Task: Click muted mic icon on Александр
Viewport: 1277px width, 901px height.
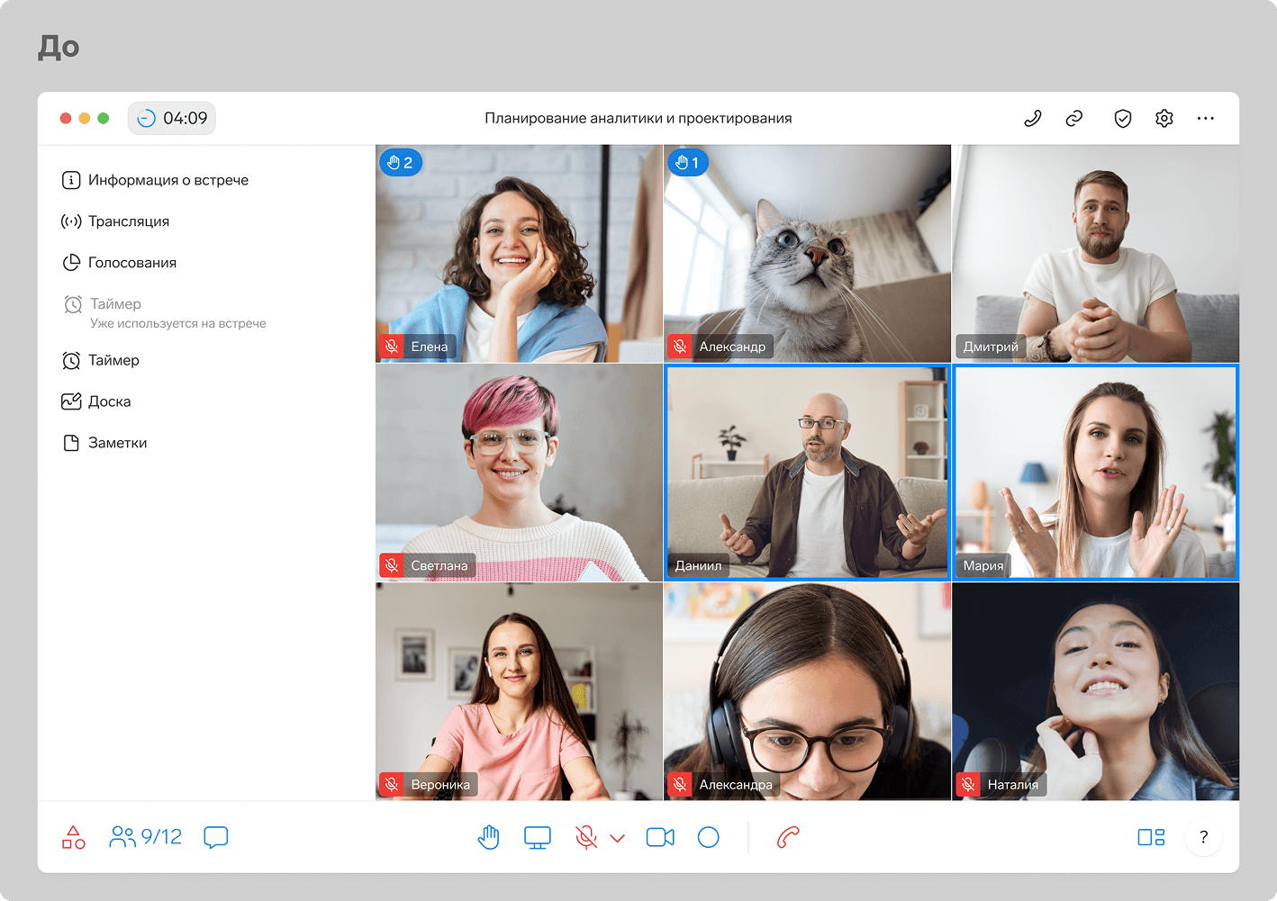Action: [x=680, y=347]
